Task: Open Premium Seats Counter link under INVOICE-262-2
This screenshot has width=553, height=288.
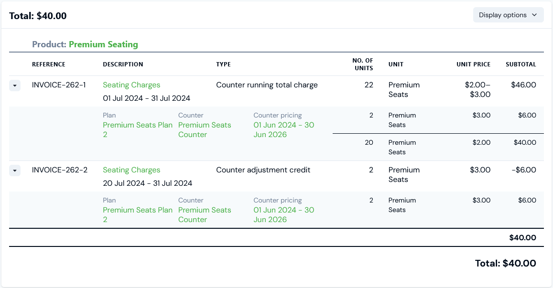Action: click(x=204, y=214)
